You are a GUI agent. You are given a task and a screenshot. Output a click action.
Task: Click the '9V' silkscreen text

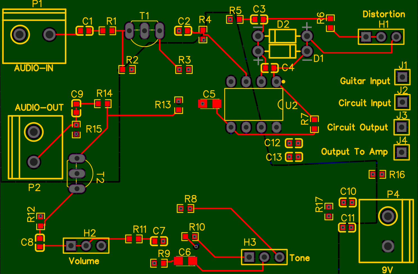(387, 269)
